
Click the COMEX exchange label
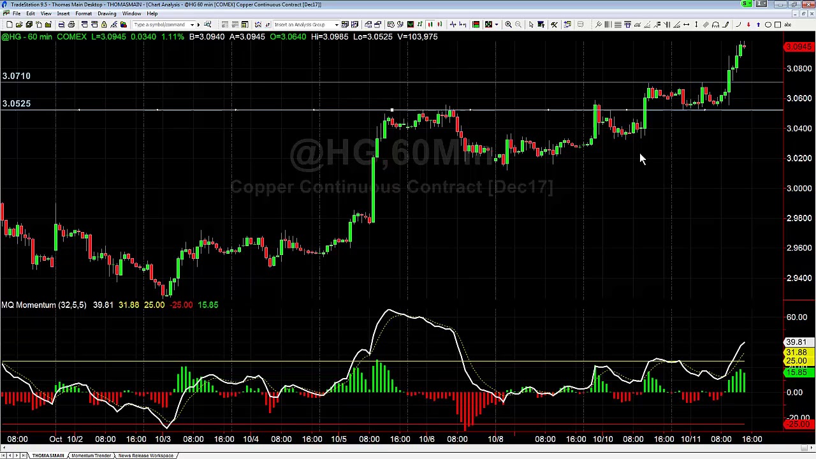71,37
